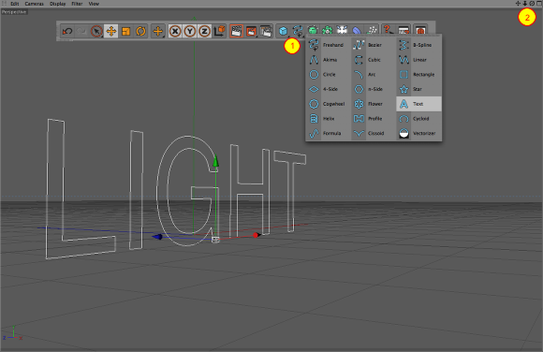Viewport: 543px width, 352px height.
Task: Select the B-Spline option
Action: pos(418,45)
